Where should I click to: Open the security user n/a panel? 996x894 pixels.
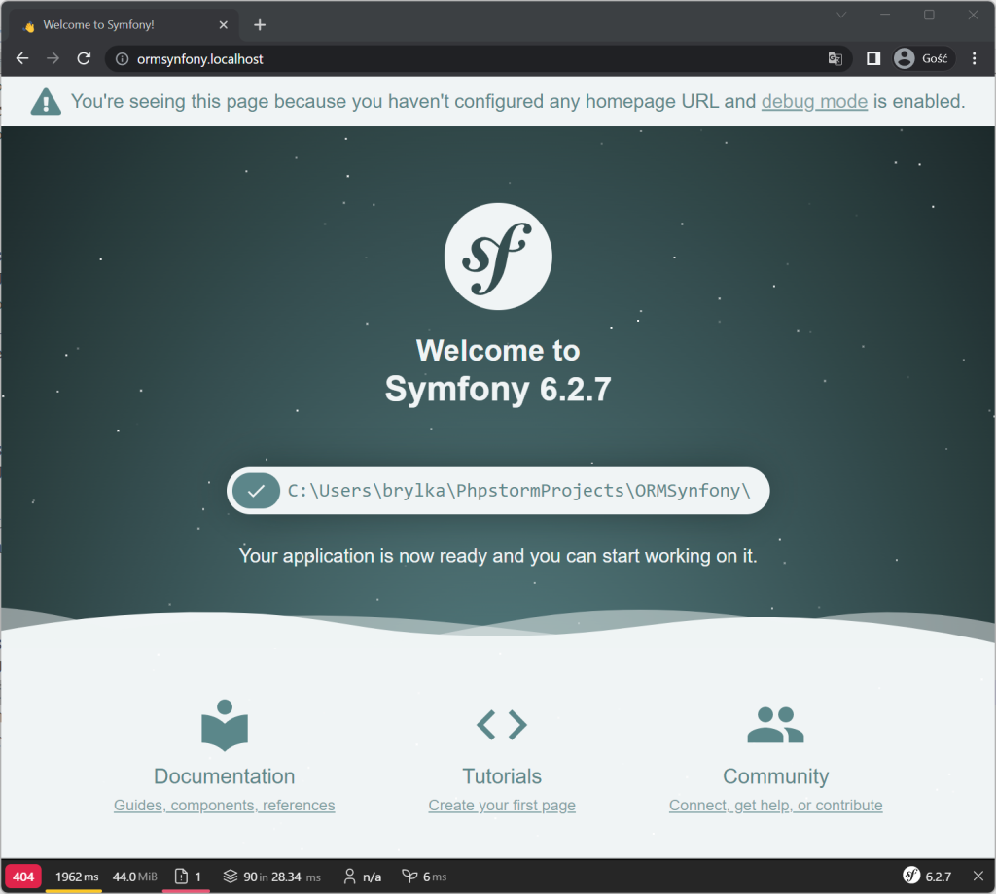pos(362,877)
